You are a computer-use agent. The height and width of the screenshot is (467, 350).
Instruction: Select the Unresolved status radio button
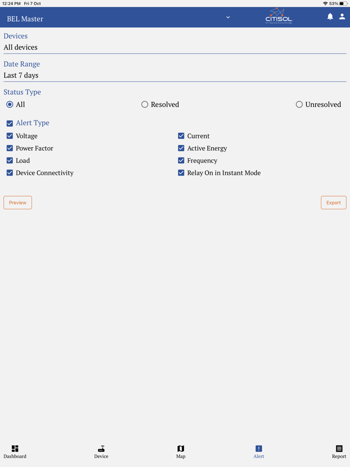click(x=299, y=104)
